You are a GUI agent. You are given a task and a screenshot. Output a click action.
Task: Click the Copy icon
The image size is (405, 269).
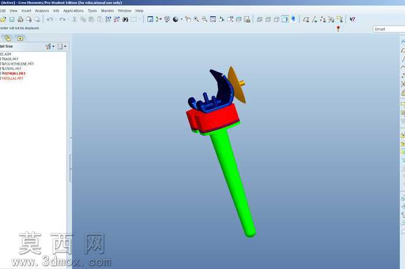83,19
